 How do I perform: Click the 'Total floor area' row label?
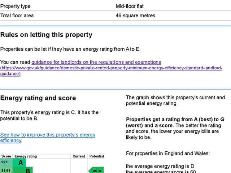[17, 16]
